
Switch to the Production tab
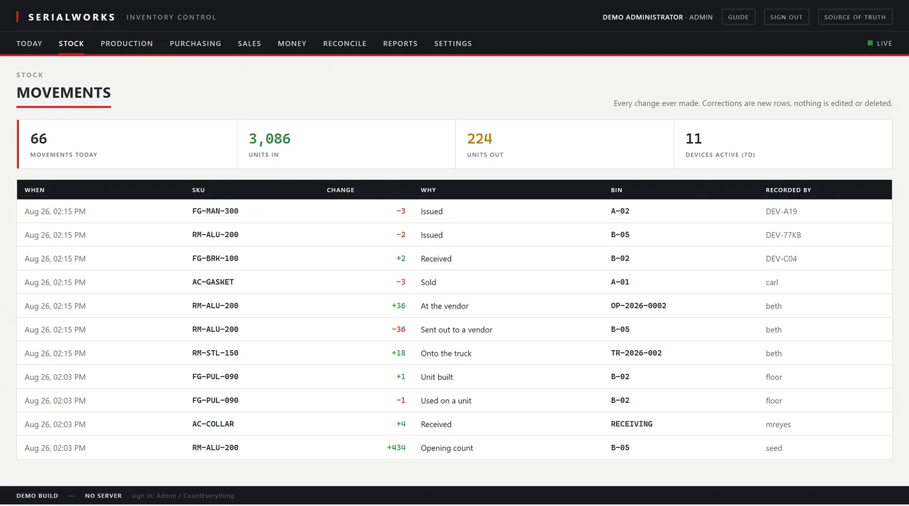127,44
